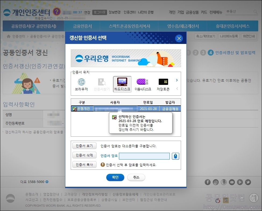Open the 금융상품 top menu
Image resolution: width=262 pixels, height=211 pixels.
(192, 12)
